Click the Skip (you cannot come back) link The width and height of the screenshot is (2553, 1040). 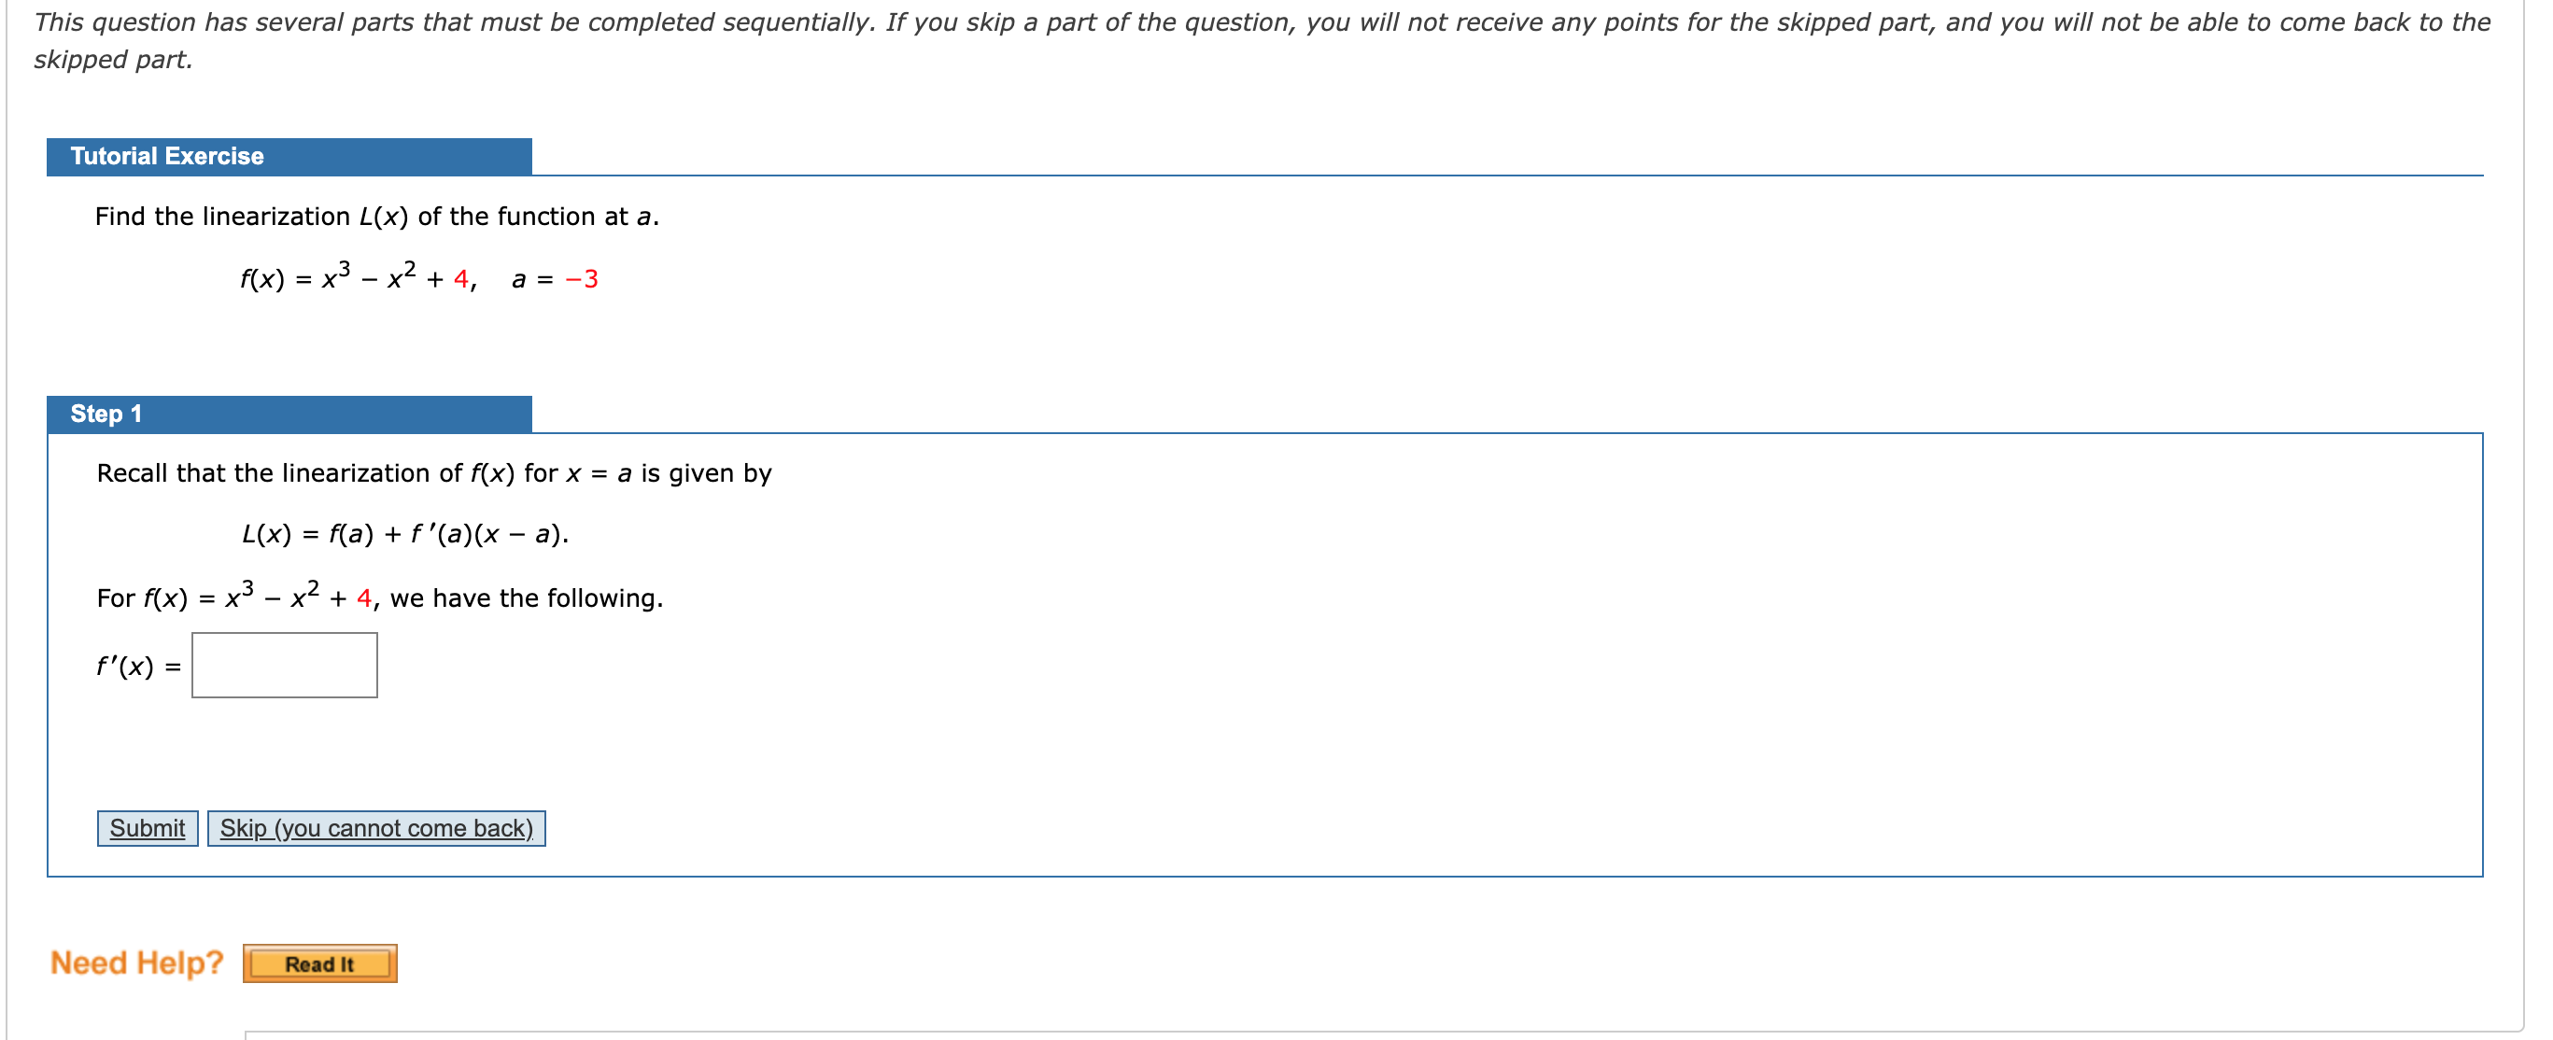pyautogui.click(x=376, y=829)
